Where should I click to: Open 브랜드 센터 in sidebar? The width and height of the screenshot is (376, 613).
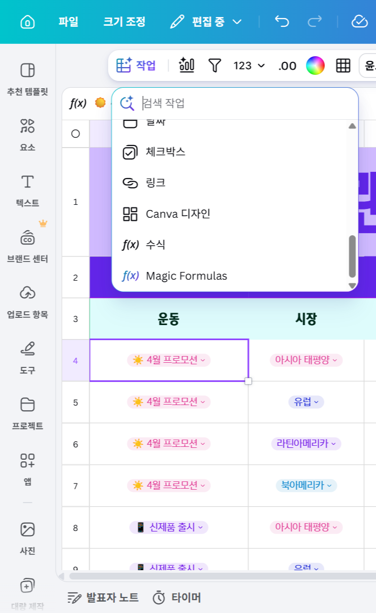(x=27, y=246)
